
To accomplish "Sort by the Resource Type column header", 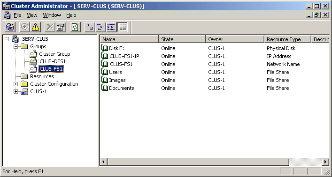I will (288, 39).
